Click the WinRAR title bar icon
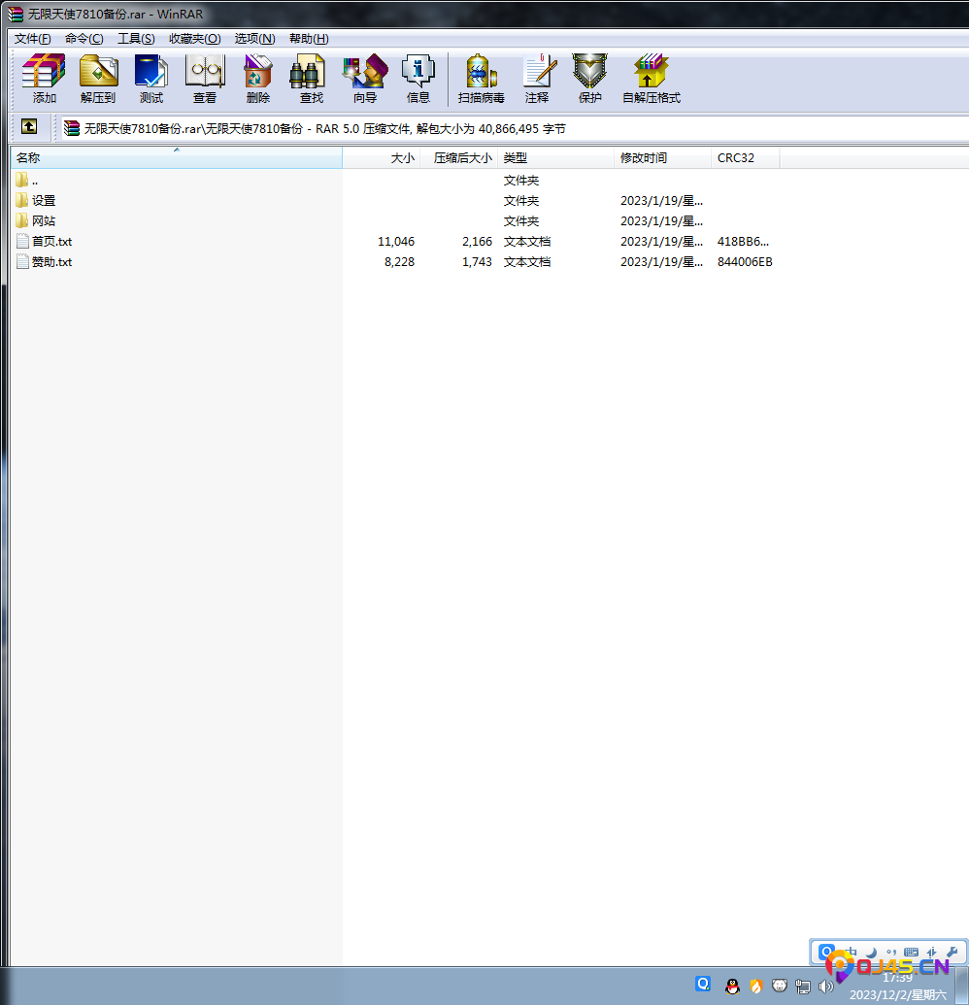Screen dimensions: 969x1005 (15, 14)
